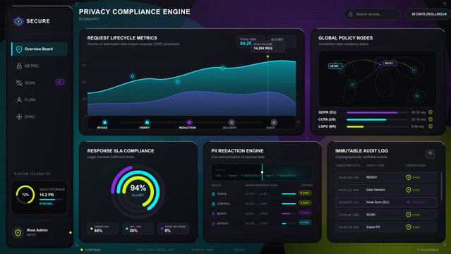Click the purple lock icon on READY row
The height and width of the screenshot is (254, 451).
pos(213,214)
